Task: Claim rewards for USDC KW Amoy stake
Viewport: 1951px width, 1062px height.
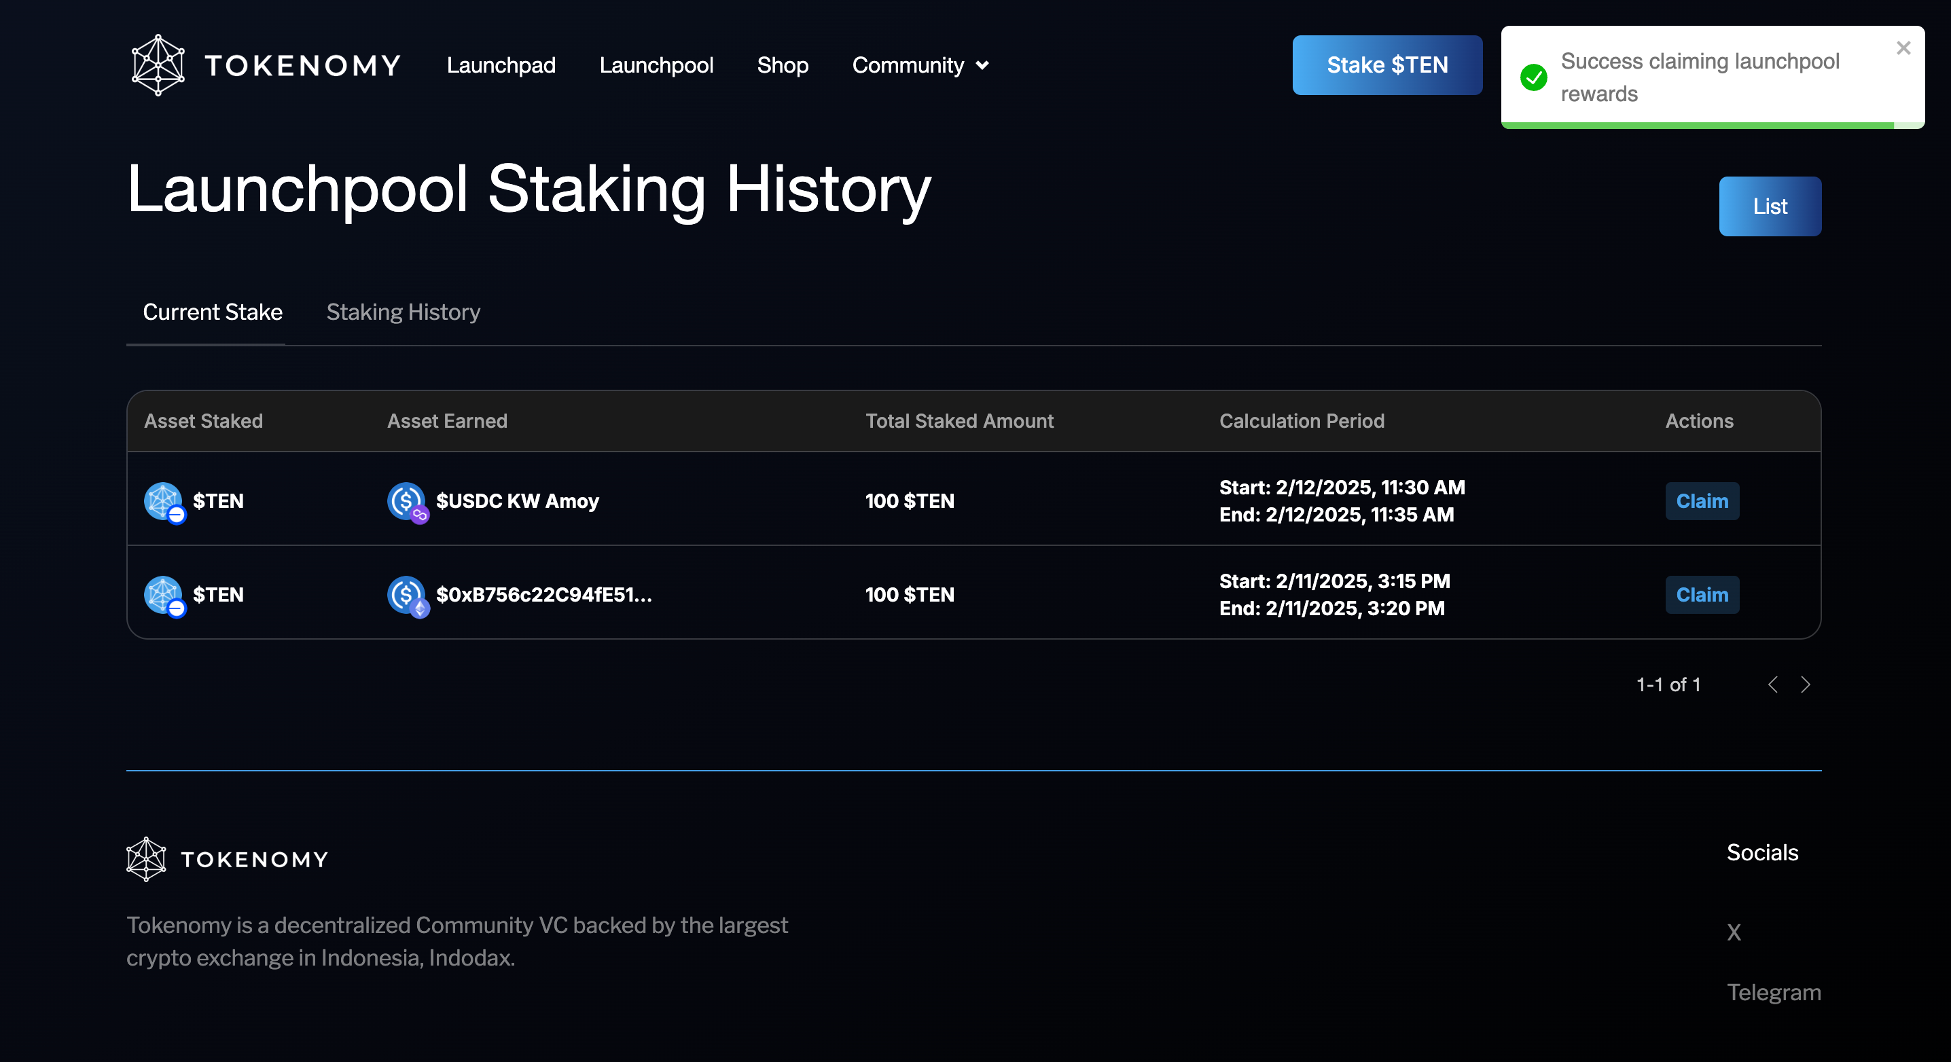Action: pos(1702,501)
